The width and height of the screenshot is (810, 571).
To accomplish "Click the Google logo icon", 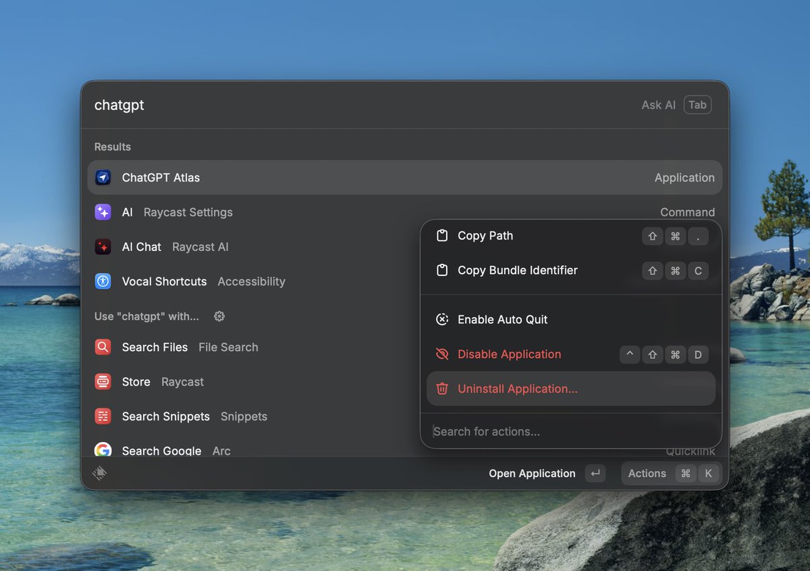I will (x=103, y=450).
